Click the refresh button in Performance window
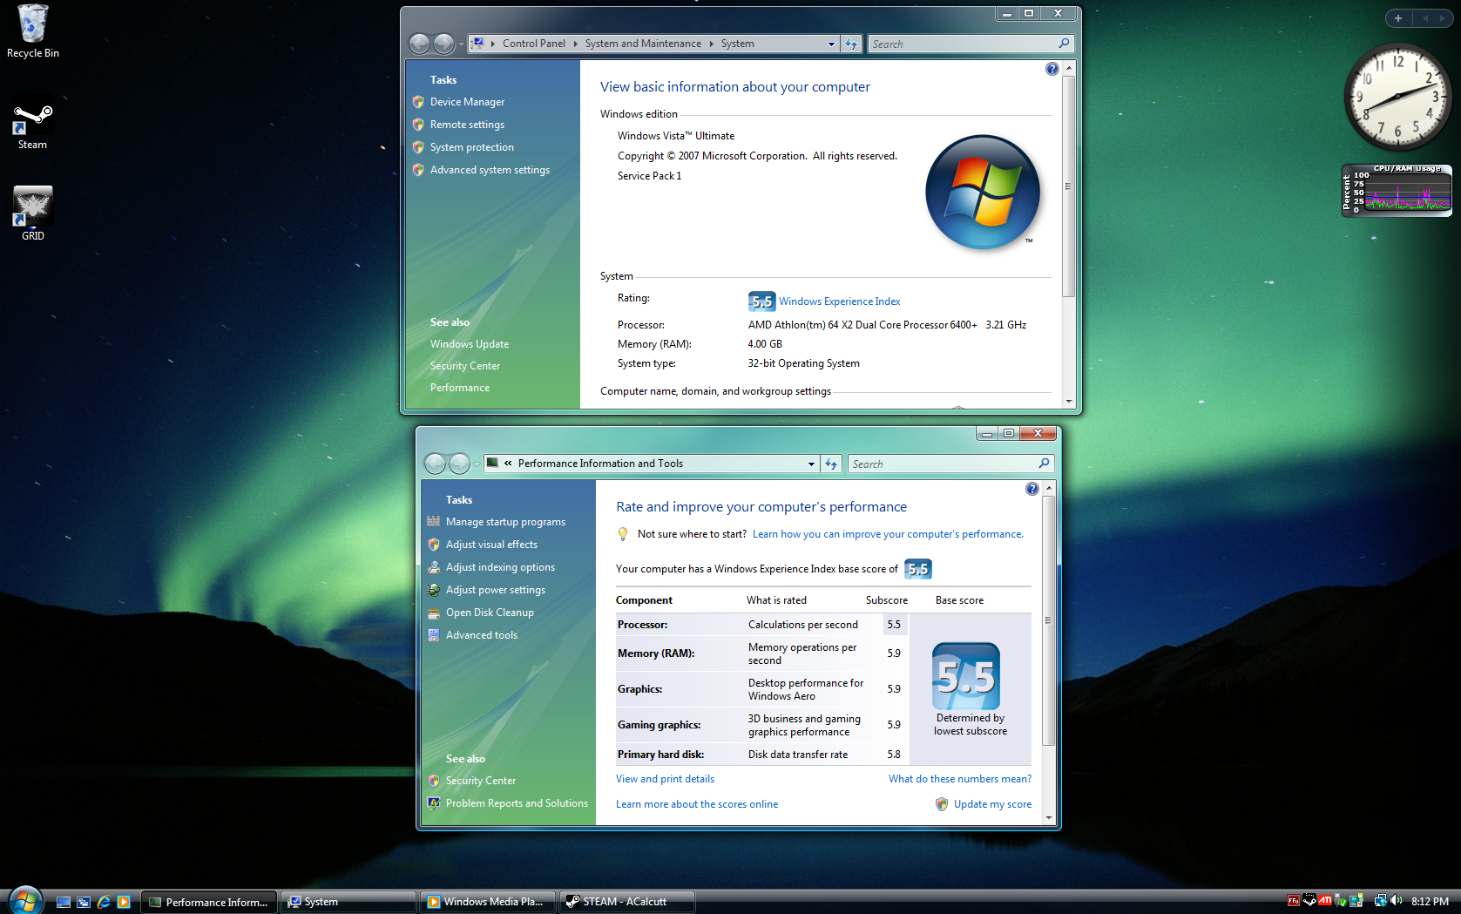 pos(831,464)
